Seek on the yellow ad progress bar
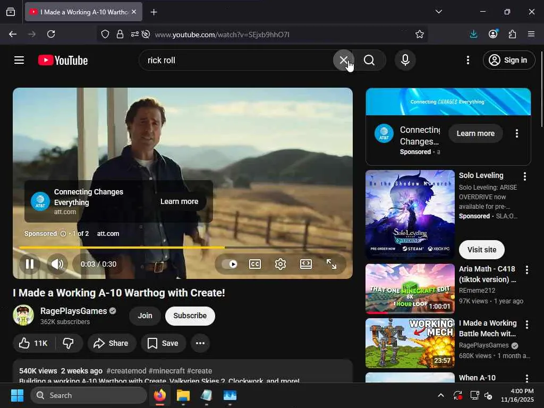Screen dimensions: 544x408 click(183, 248)
